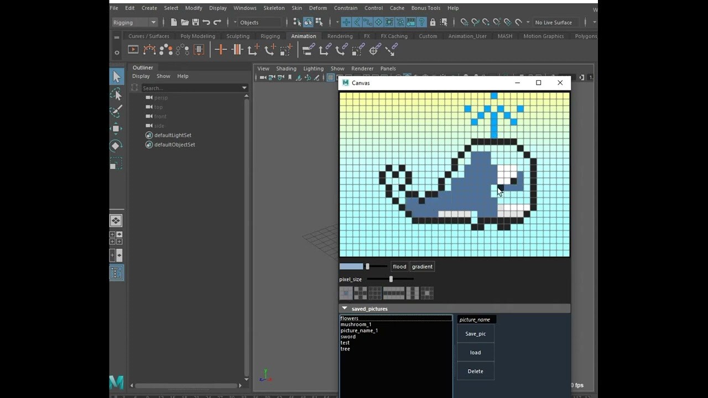
Task: Open the Rigging menu set dropdown
Action: (134, 22)
